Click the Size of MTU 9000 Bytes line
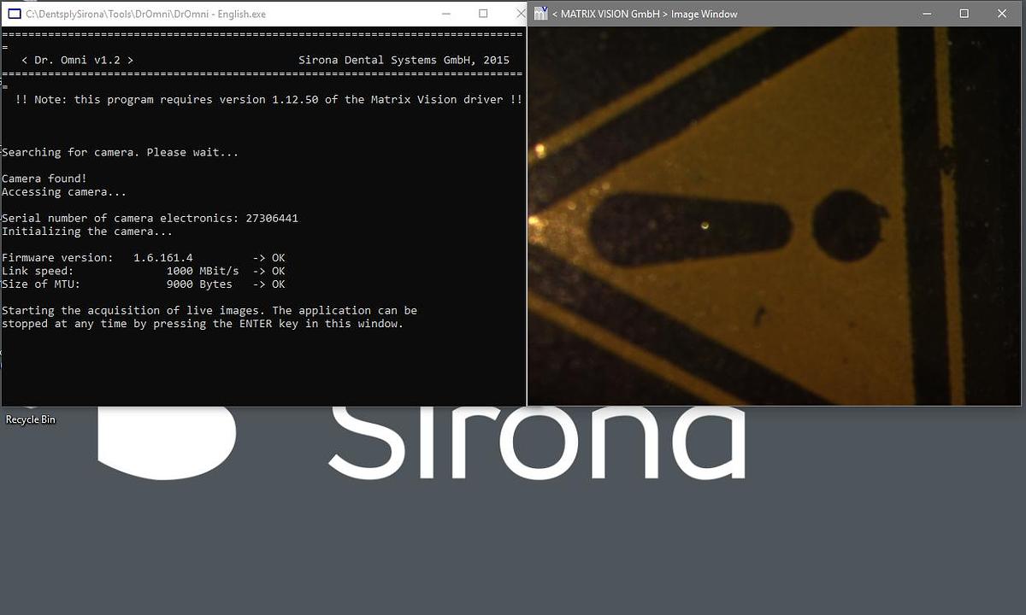This screenshot has height=615, width=1026. click(143, 284)
